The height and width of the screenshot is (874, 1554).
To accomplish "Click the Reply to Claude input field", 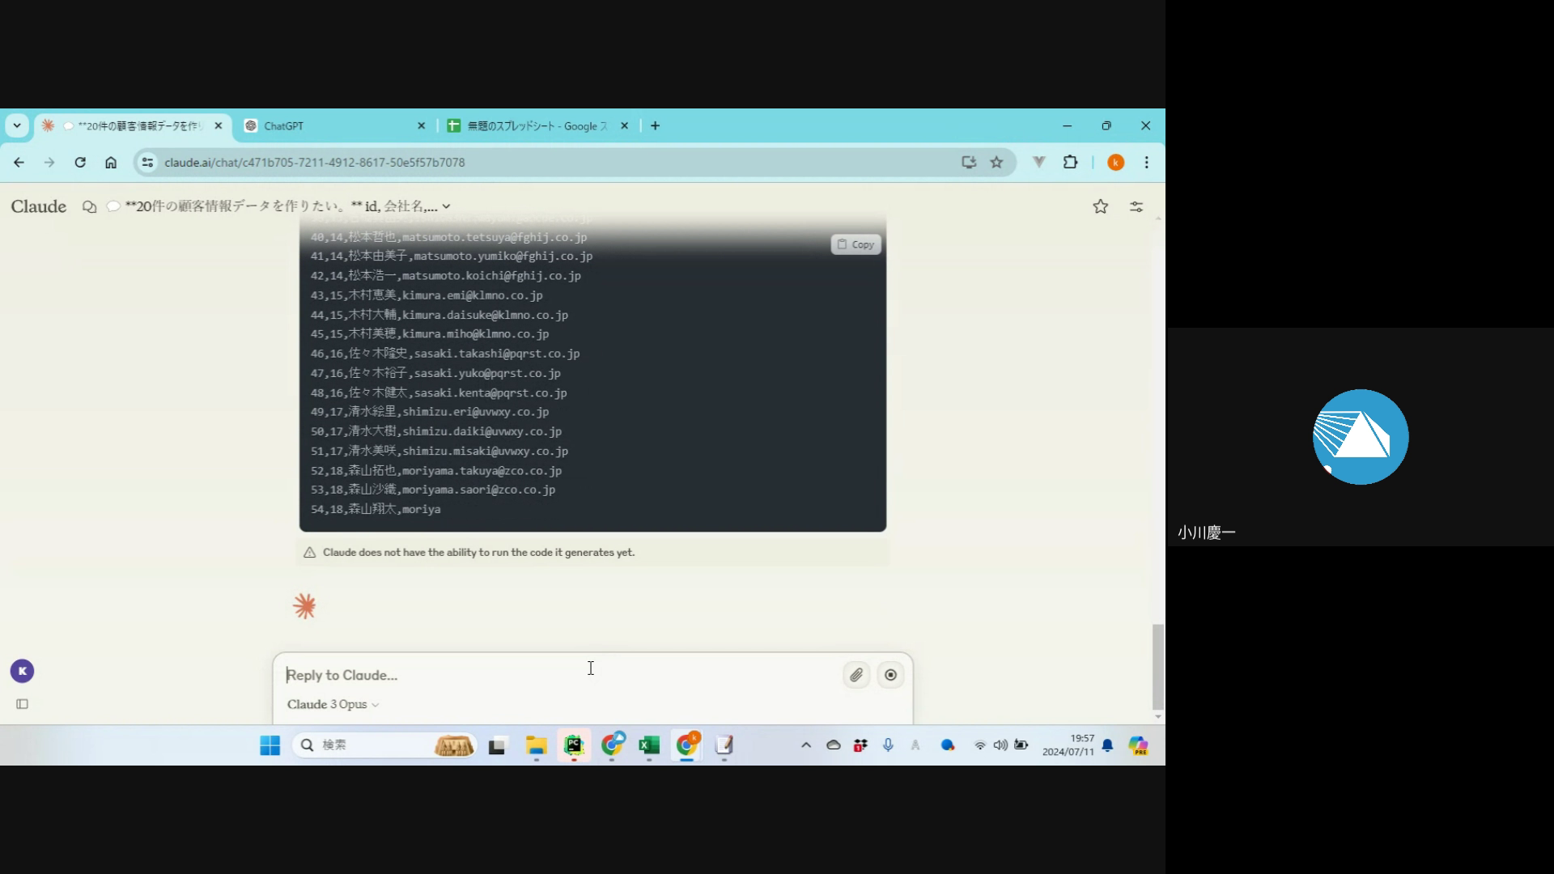I will click(x=558, y=675).
